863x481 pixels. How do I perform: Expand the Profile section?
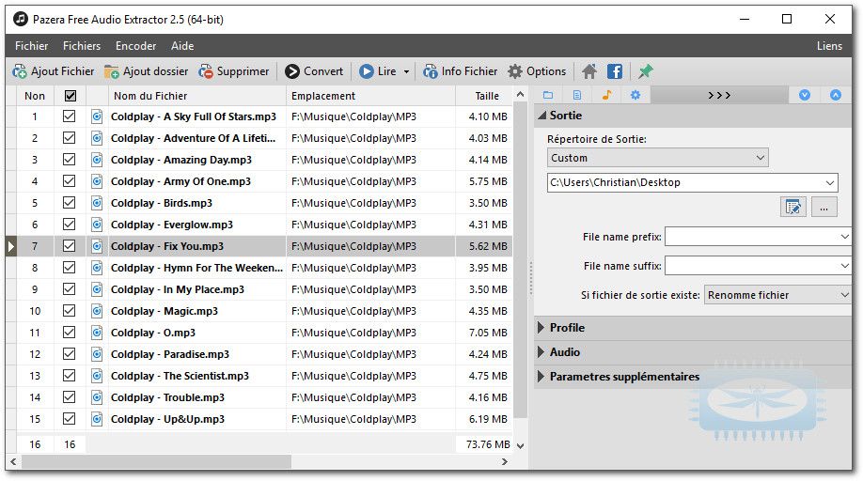[541, 328]
